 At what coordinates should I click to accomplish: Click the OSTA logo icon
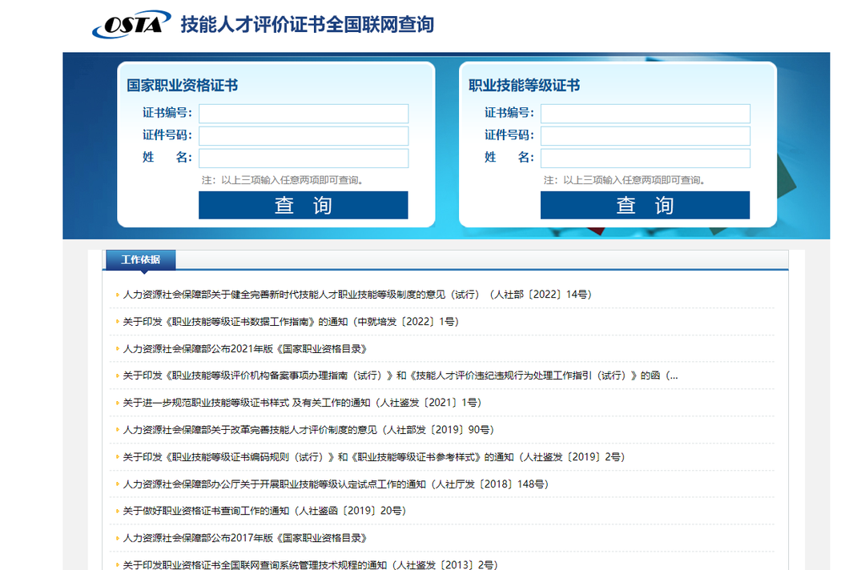click(x=131, y=24)
